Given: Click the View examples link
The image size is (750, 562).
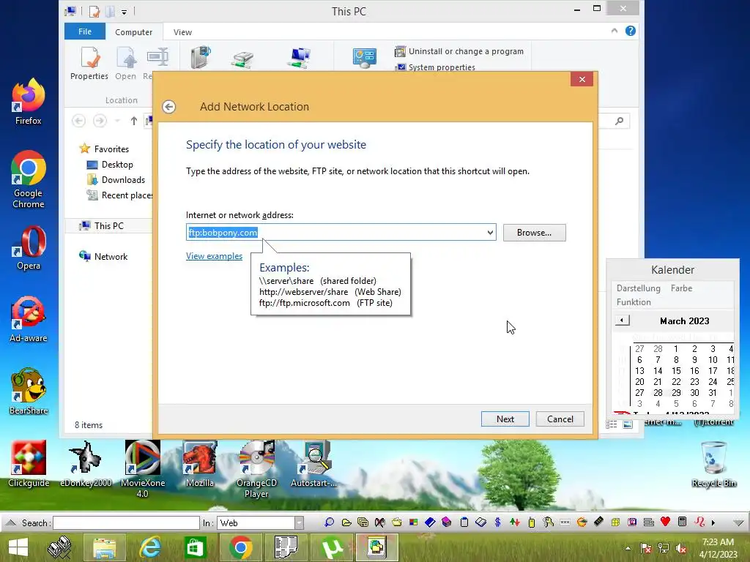Looking at the screenshot, I should (x=215, y=256).
